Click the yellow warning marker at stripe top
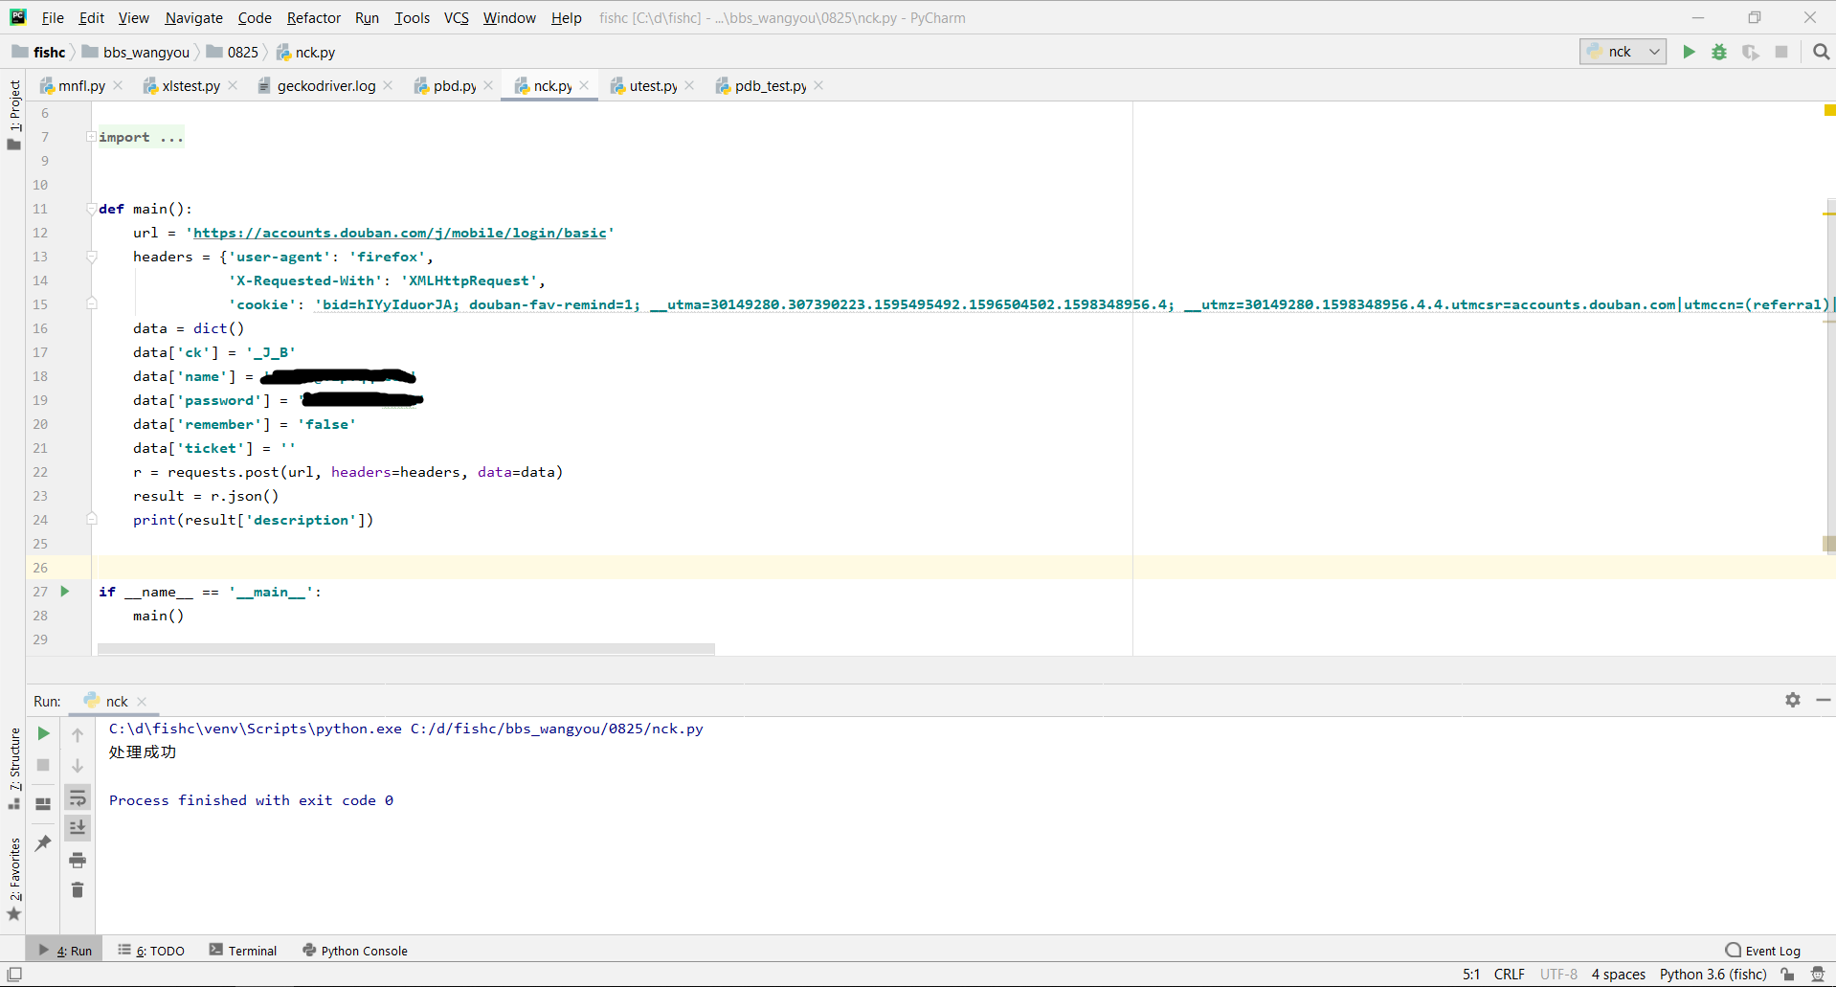The image size is (1836, 987). [x=1829, y=111]
